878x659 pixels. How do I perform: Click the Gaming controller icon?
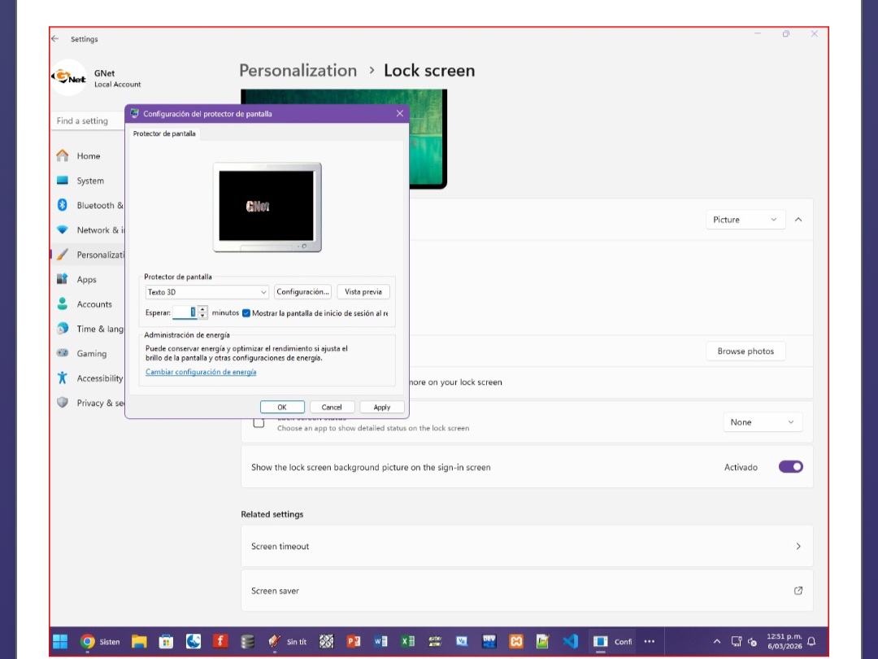point(63,353)
